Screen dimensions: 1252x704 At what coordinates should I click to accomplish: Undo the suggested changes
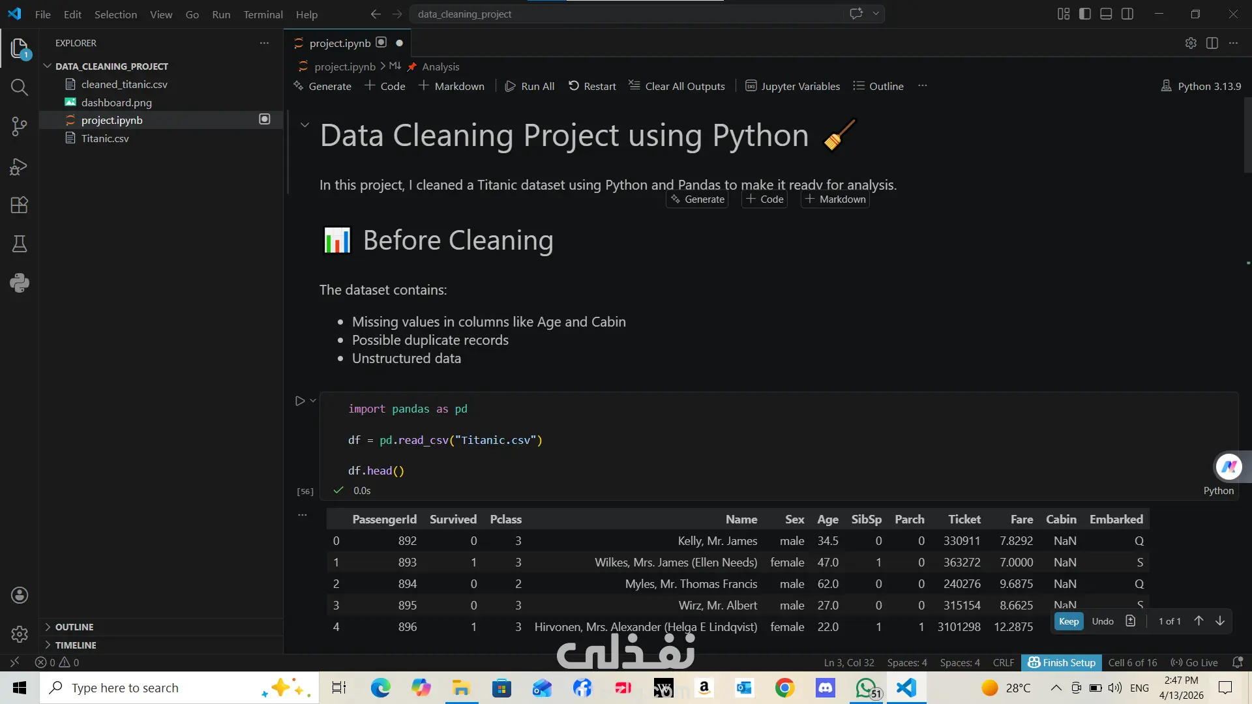[x=1103, y=621]
